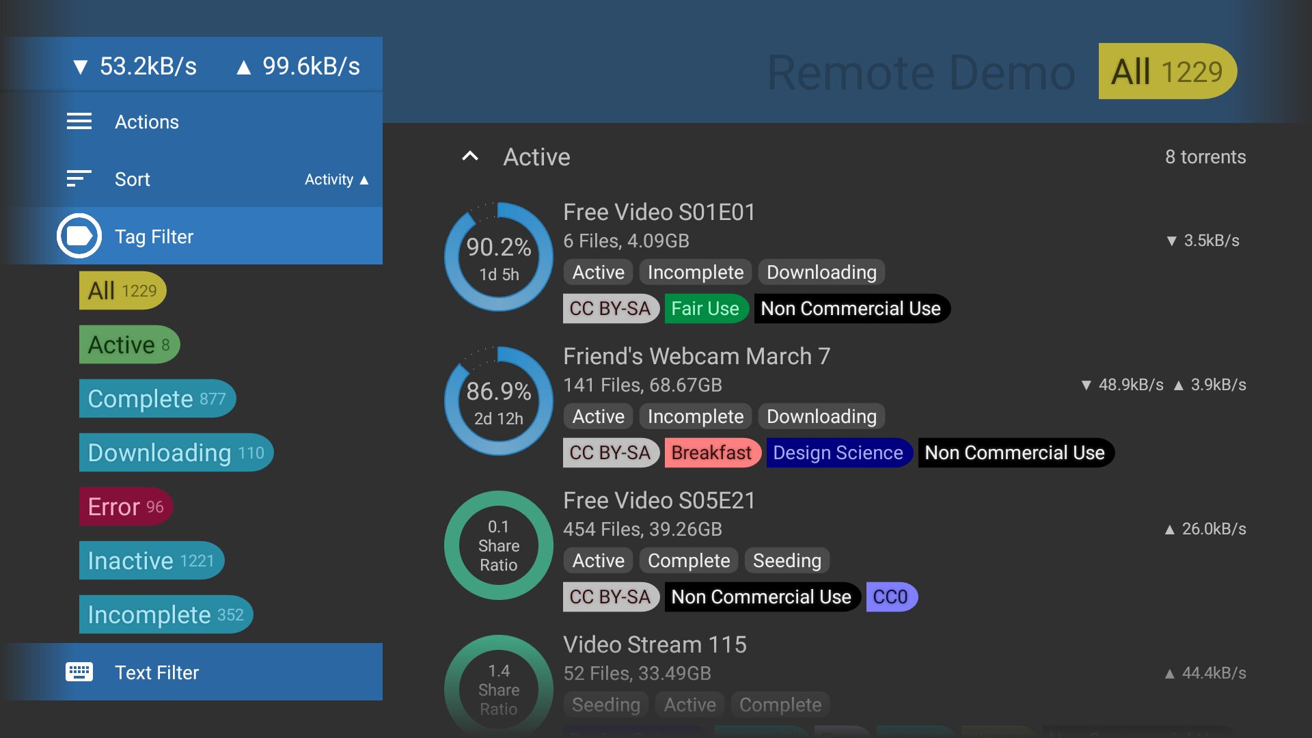Open the Actions menu item
Viewport: 1312px width, 738px height.
(x=147, y=122)
